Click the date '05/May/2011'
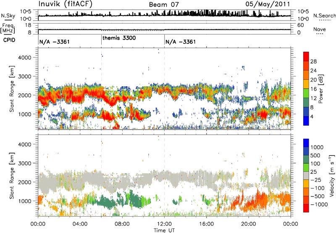Image resolution: width=336 pixels, height=233 pixels. click(x=268, y=4)
